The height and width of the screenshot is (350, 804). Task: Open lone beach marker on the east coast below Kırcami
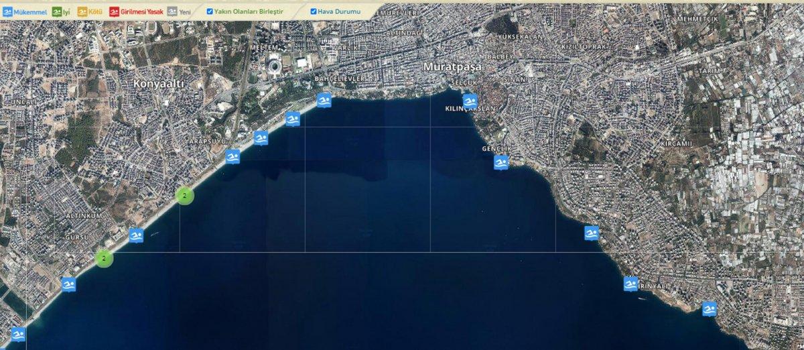click(591, 233)
